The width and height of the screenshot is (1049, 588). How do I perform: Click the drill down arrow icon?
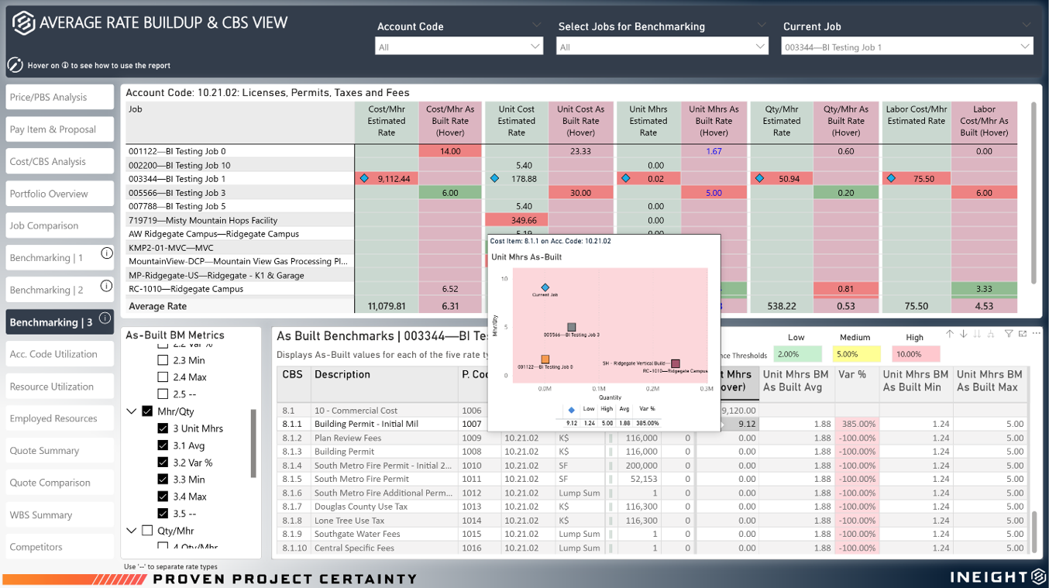pyautogui.click(x=964, y=334)
